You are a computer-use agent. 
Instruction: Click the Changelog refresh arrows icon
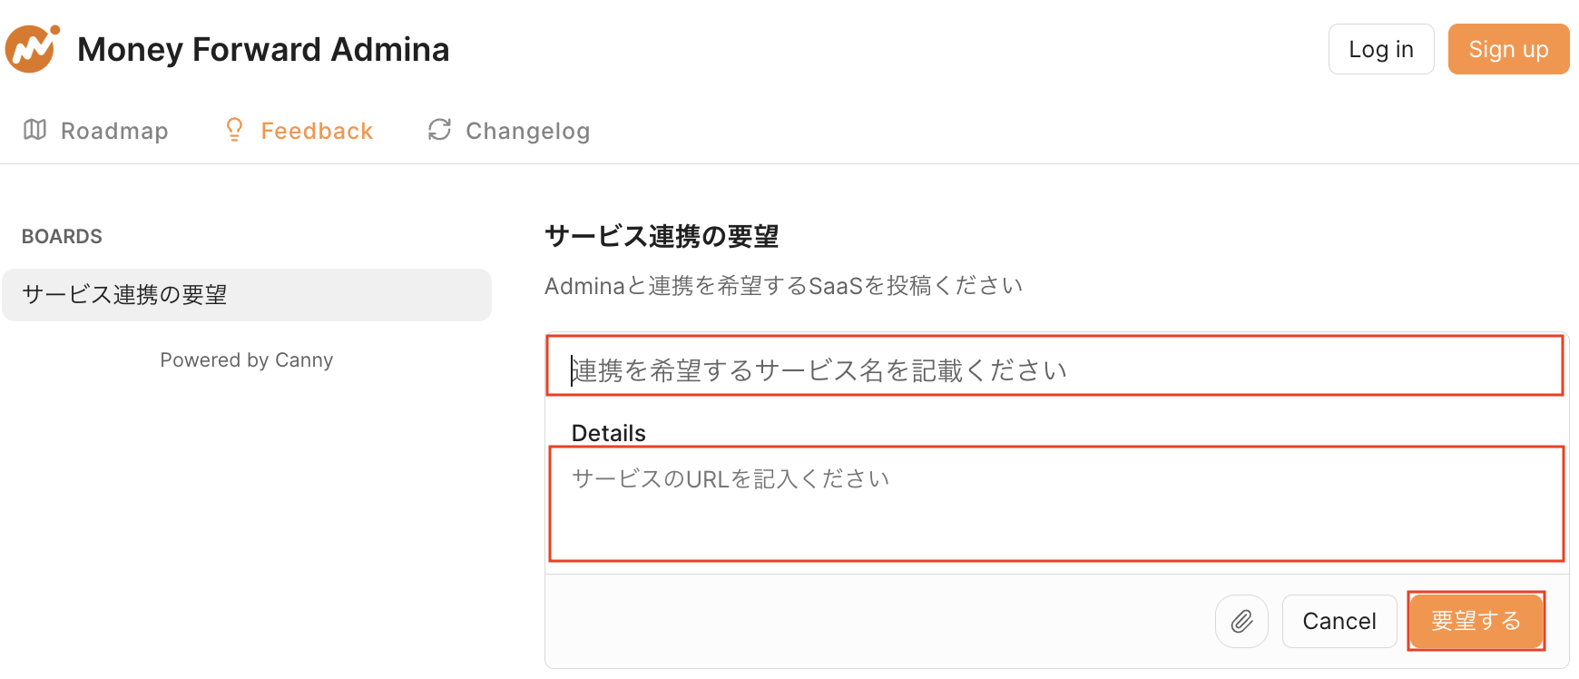[439, 130]
